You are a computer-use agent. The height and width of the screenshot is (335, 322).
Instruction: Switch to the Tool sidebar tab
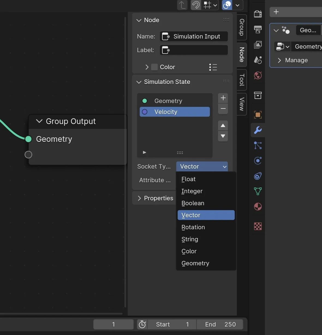(x=242, y=80)
